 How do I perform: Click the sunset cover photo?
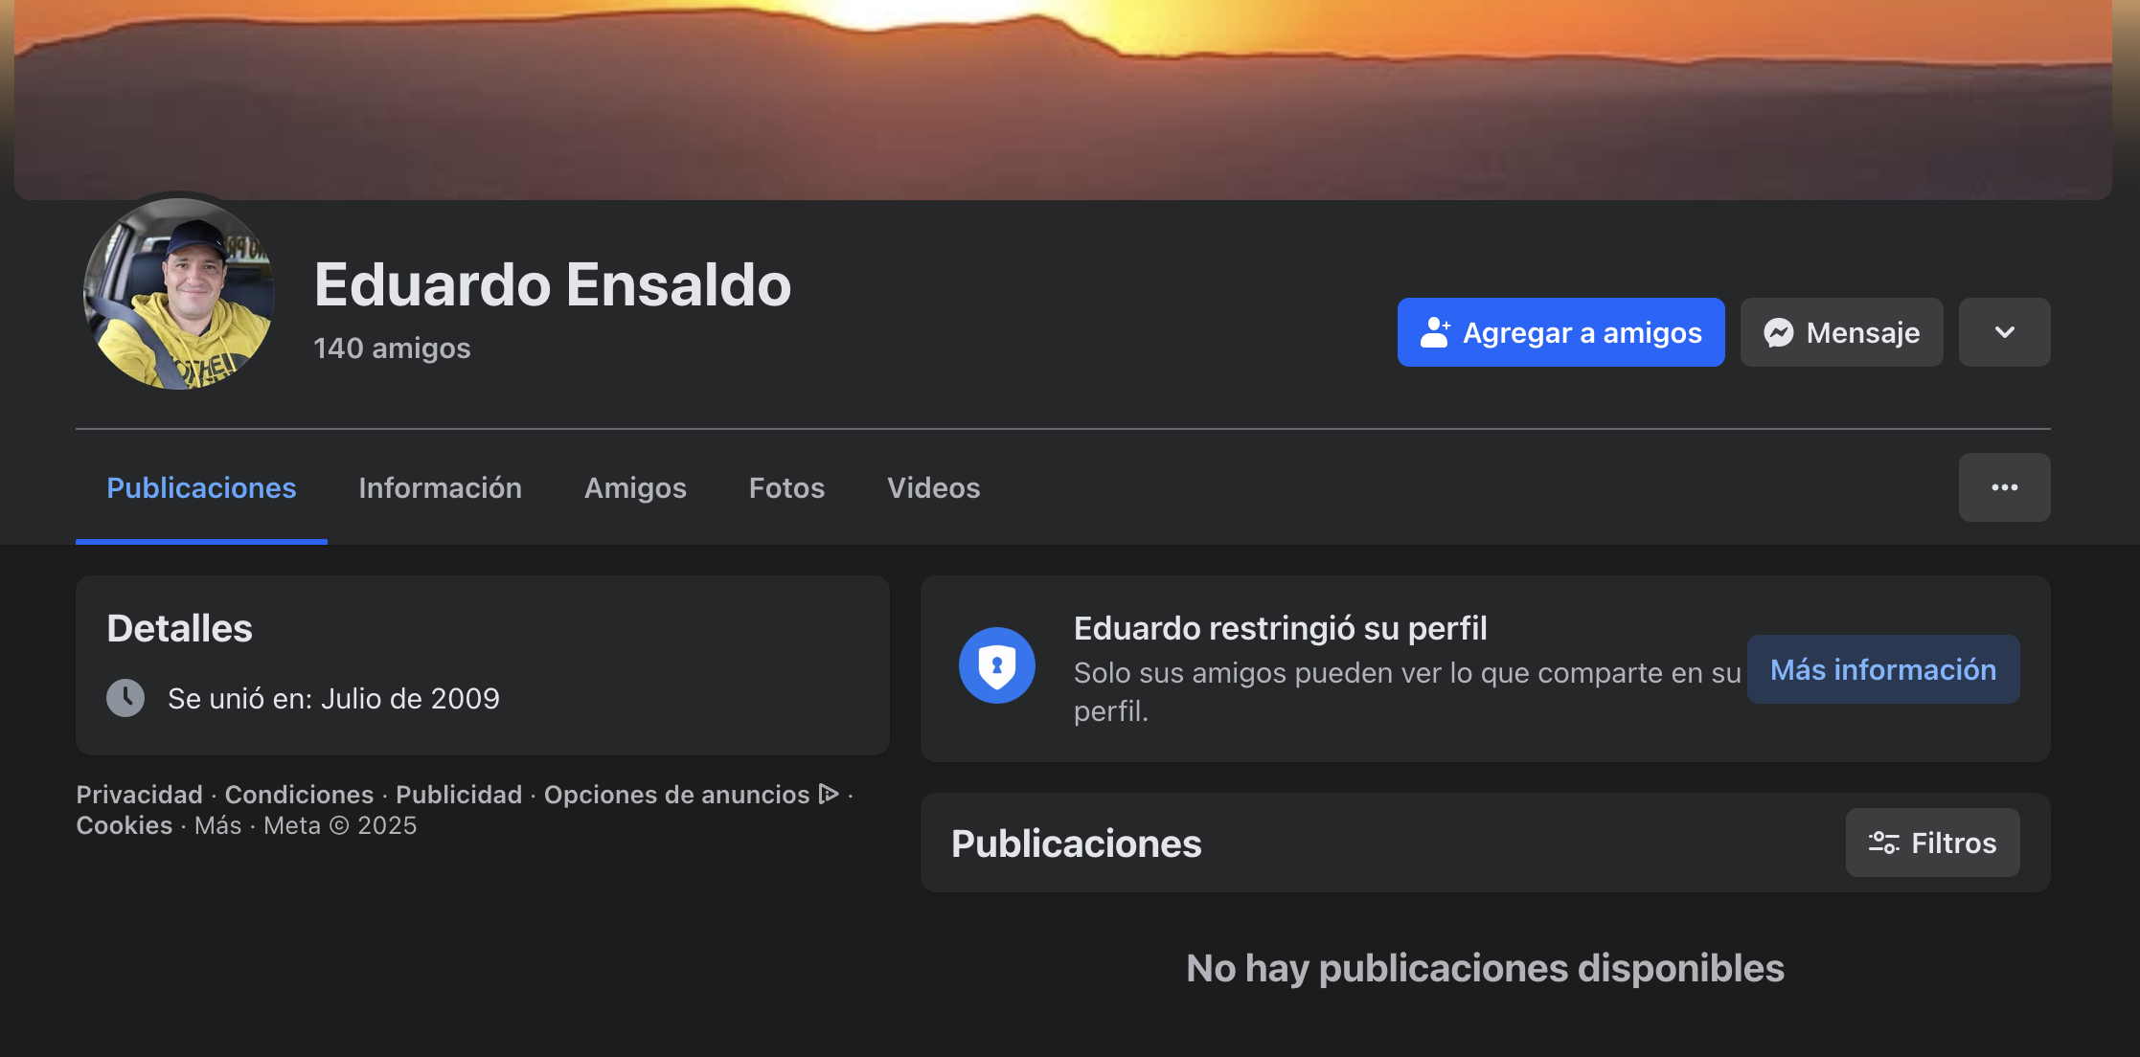tap(1063, 96)
